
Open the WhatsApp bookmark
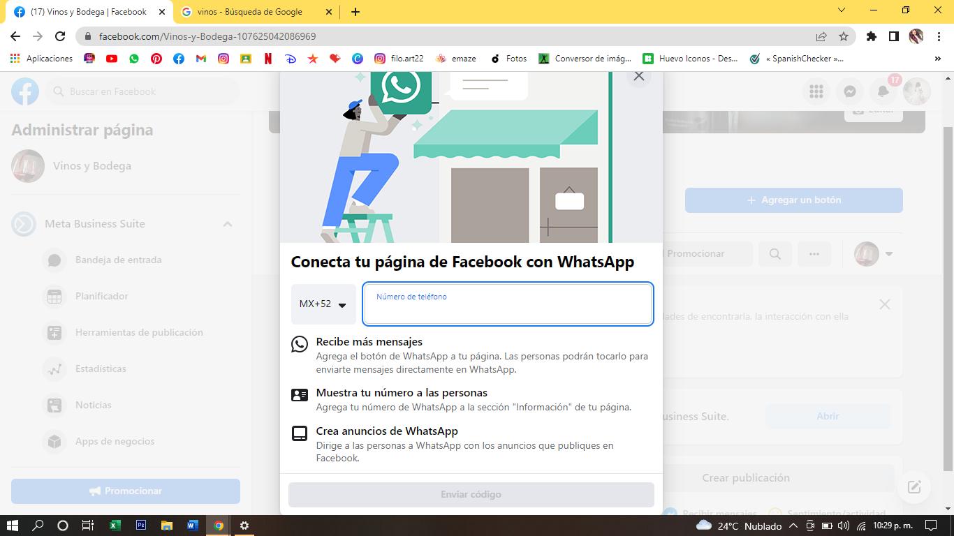134,59
